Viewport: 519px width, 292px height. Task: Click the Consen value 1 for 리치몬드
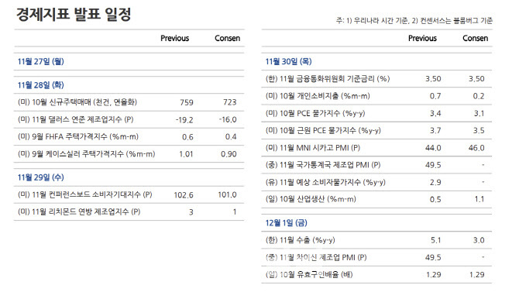pos(235,212)
